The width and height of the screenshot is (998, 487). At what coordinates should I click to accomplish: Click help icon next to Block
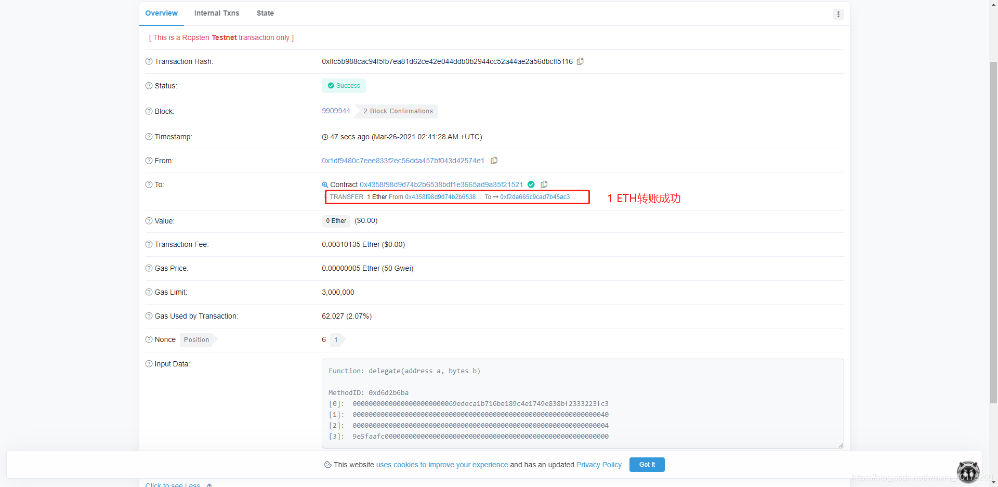pos(149,111)
